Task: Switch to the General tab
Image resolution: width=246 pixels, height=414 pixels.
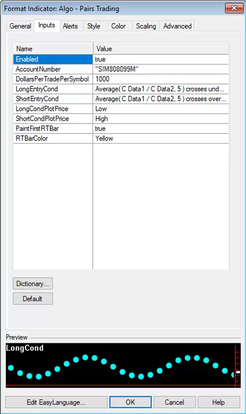Action: [20, 26]
